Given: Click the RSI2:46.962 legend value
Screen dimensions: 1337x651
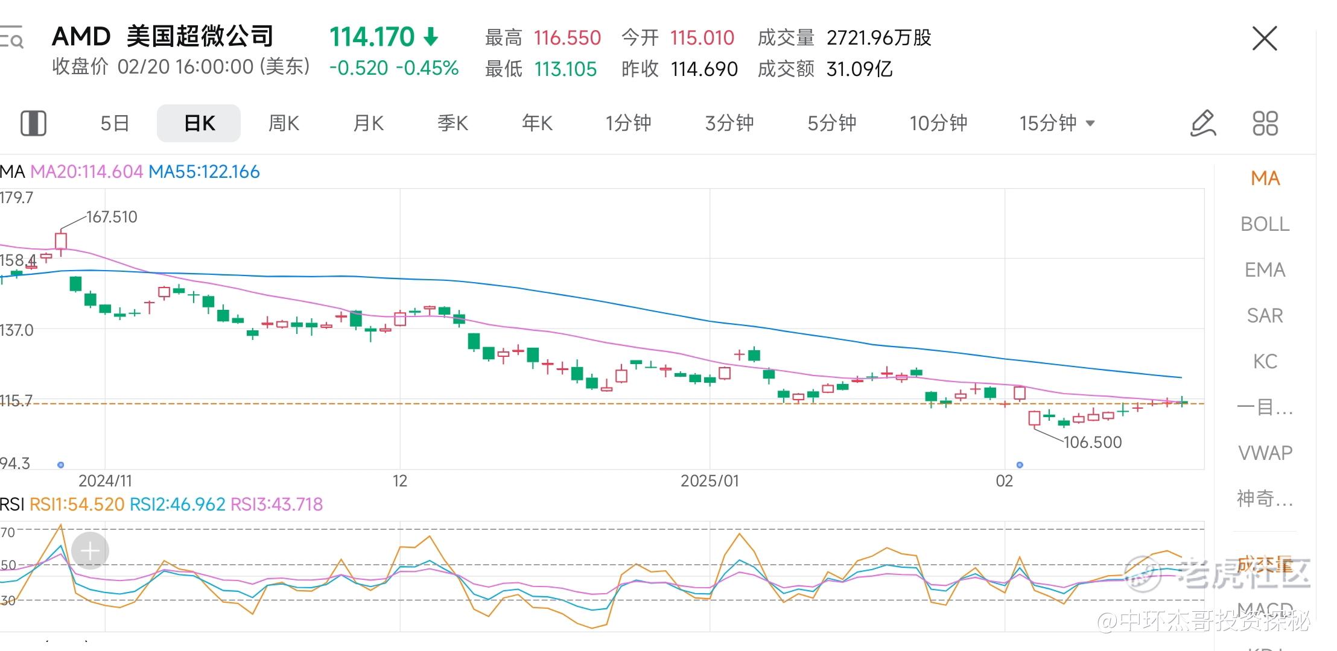Looking at the screenshot, I should coord(177,505).
